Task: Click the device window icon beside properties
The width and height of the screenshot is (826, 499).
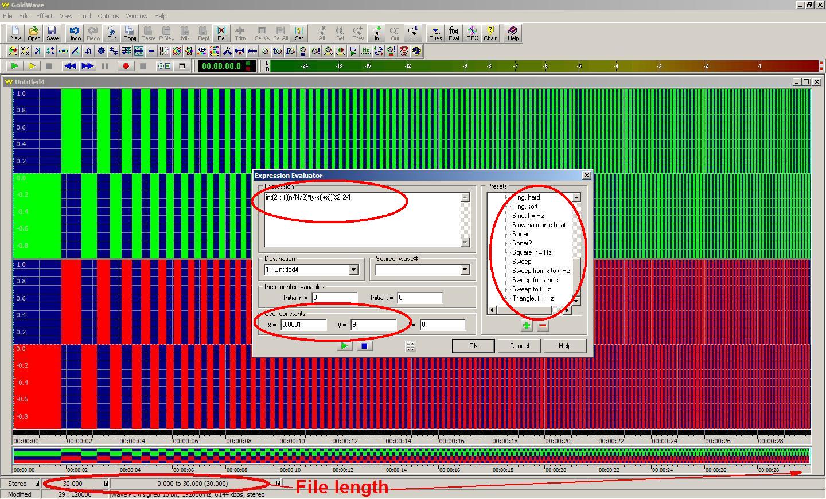Action: pos(182,66)
